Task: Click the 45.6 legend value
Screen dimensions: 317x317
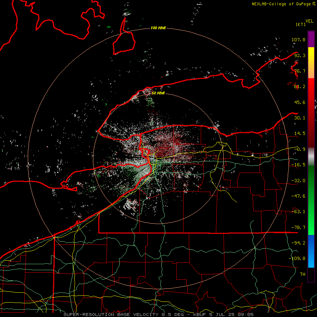Action: pos(300,102)
